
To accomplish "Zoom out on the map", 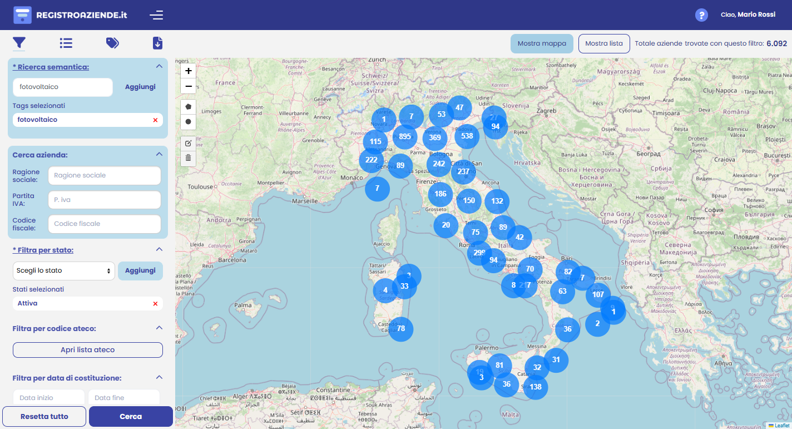I will pyautogui.click(x=189, y=86).
